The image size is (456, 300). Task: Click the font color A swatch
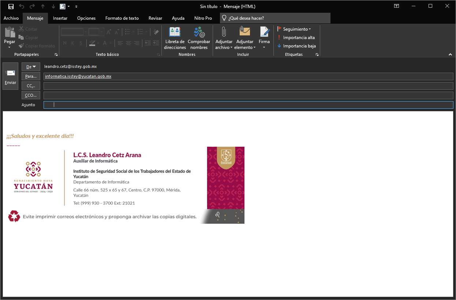(105, 43)
